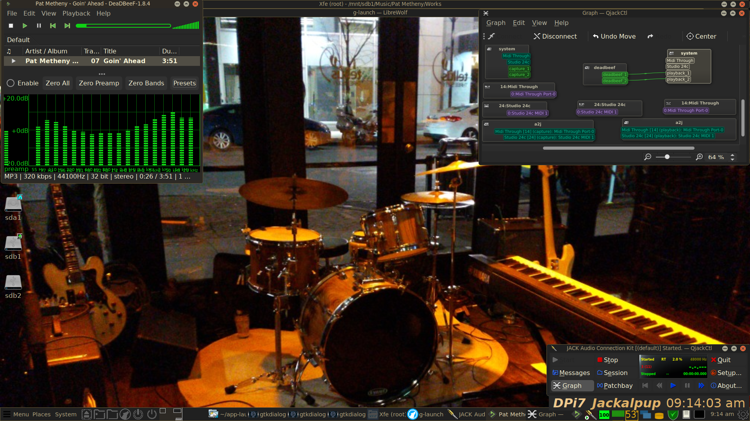
Task: Open the Graph menu in QjackCtl Graph
Action: click(x=495, y=23)
